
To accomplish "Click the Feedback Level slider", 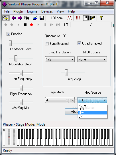I will tap(21, 43).
